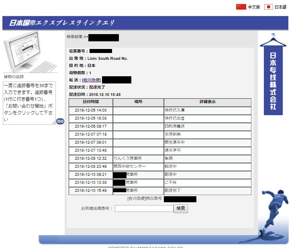
Task: Click timestamp 2018-12-05 14:00
Action: tap(91, 110)
